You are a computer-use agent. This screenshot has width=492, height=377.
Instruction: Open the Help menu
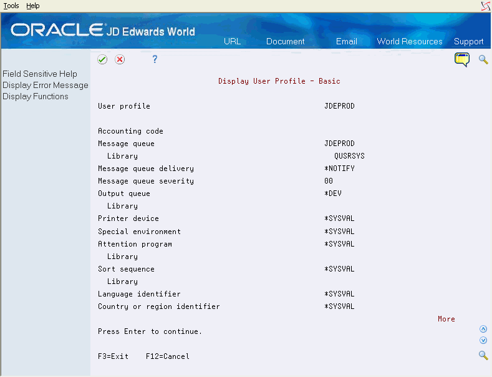pos(33,6)
